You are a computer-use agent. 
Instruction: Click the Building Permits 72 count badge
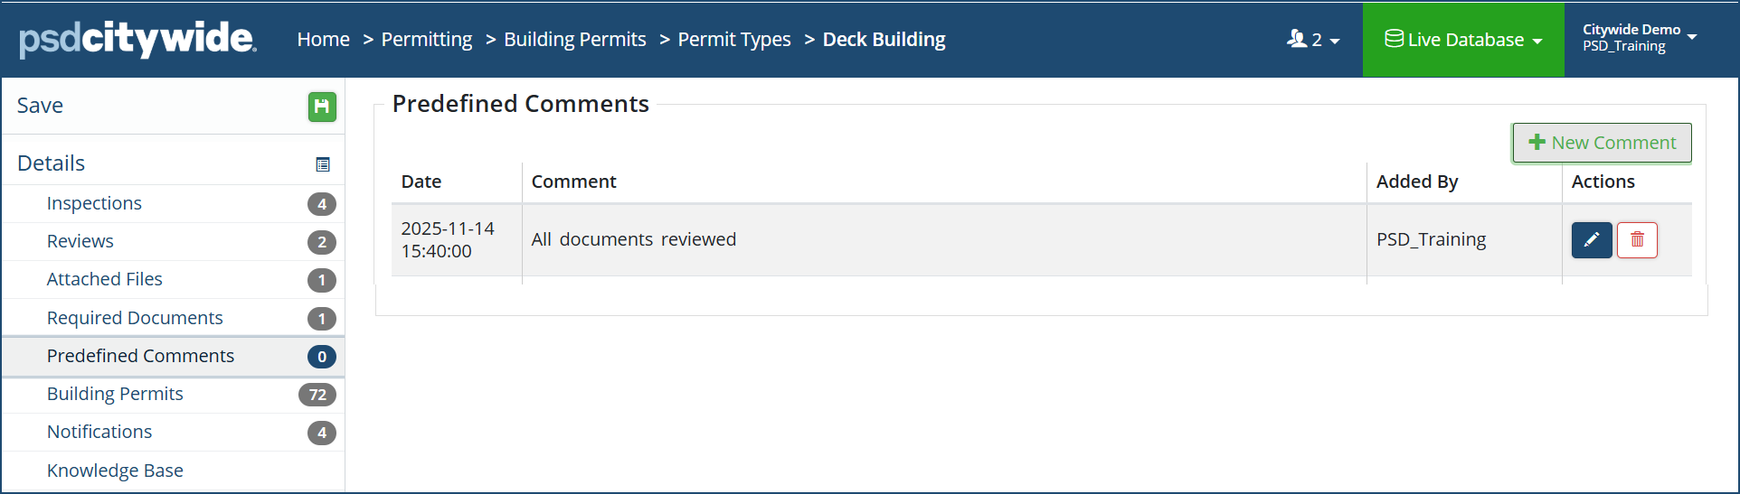coord(317,395)
